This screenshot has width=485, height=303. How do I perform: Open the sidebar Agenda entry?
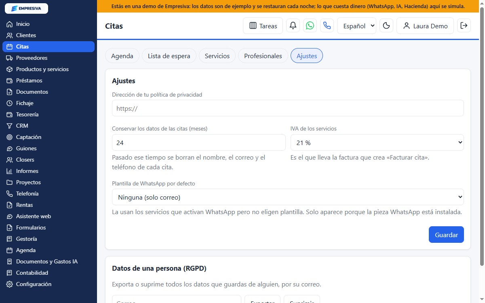click(48, 250)
